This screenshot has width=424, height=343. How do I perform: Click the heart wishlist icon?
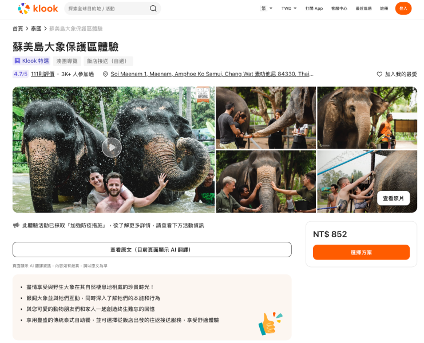click(x=379, y=74)
